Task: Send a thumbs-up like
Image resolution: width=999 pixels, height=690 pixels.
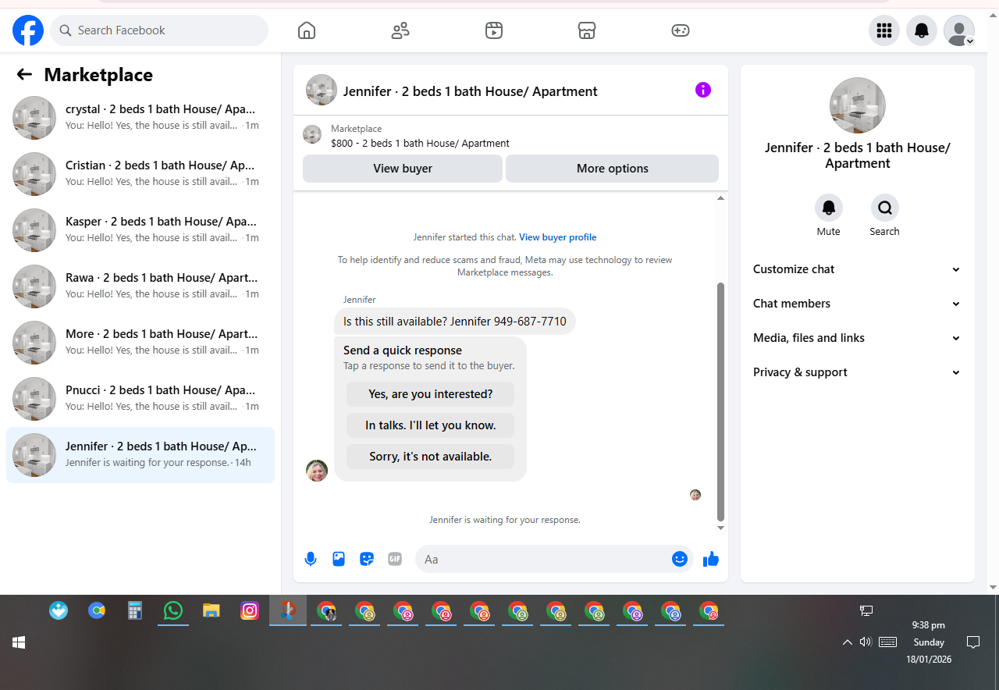Action: [710, 559]
